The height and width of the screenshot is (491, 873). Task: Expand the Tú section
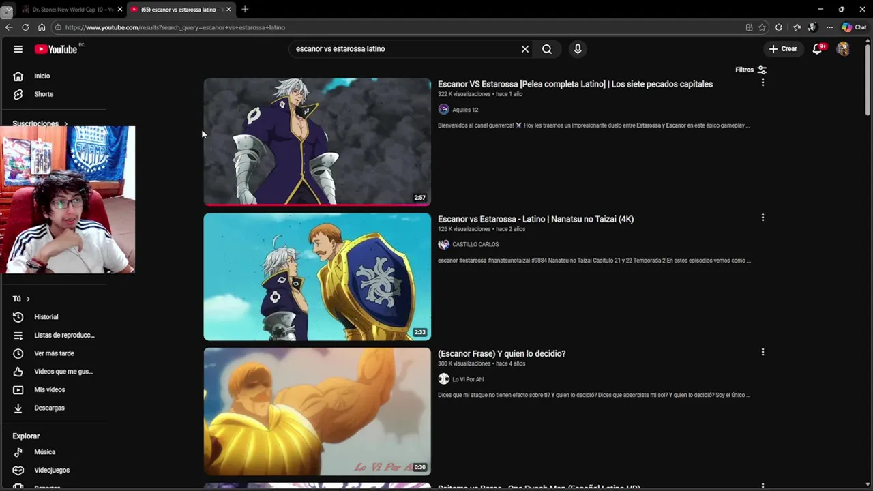[21, 299]
